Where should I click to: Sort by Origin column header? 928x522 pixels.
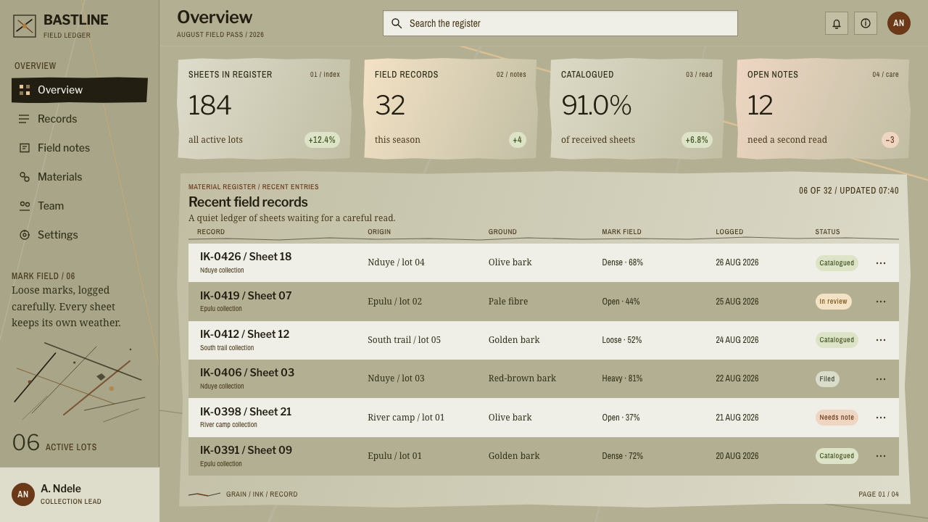pos(379,232)
